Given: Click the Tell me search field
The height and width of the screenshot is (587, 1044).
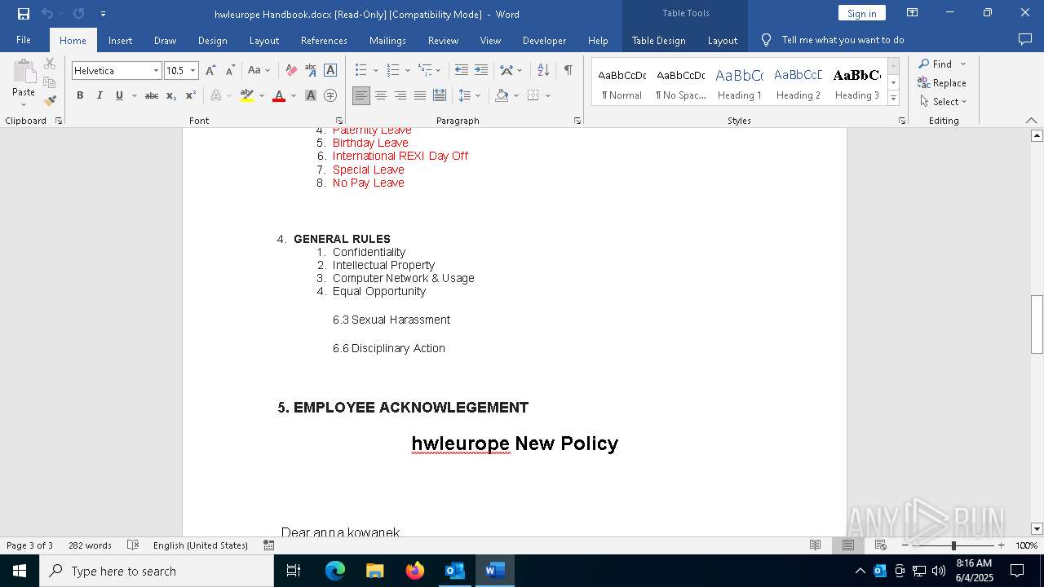Looking at the screenshot, I should (843, 40).
